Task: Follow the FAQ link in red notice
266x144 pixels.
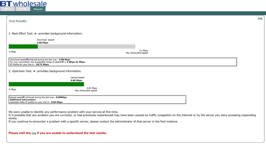Action: pos(34,133)
